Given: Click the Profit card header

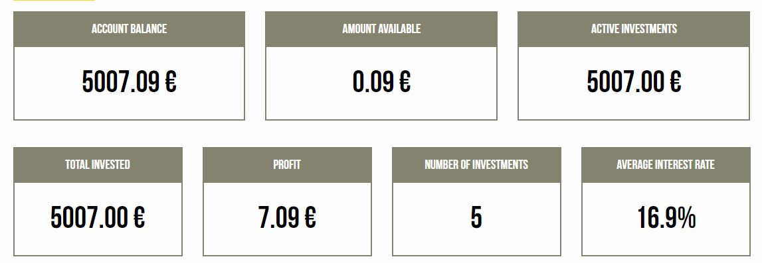Looking at the screenshot, I should point(287,165).
